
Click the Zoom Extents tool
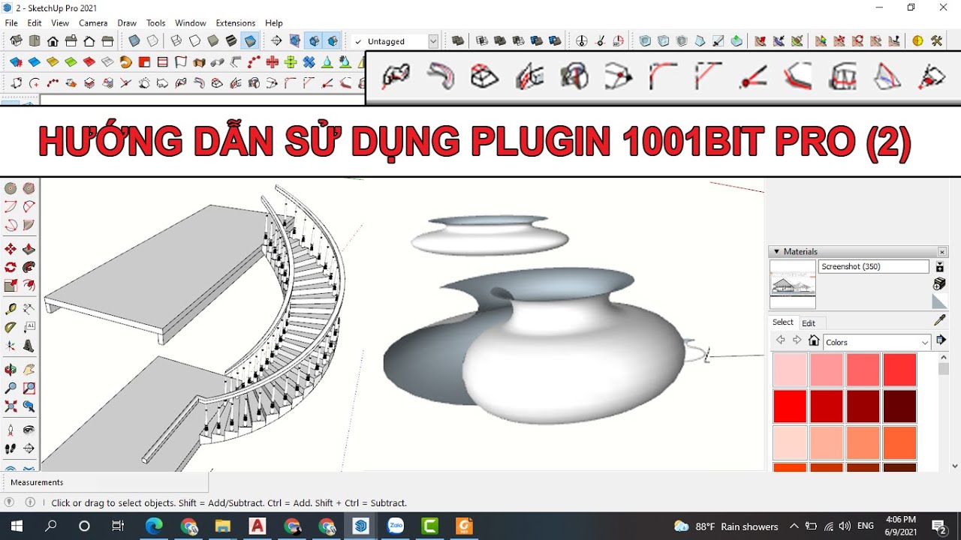pos(11,406)
